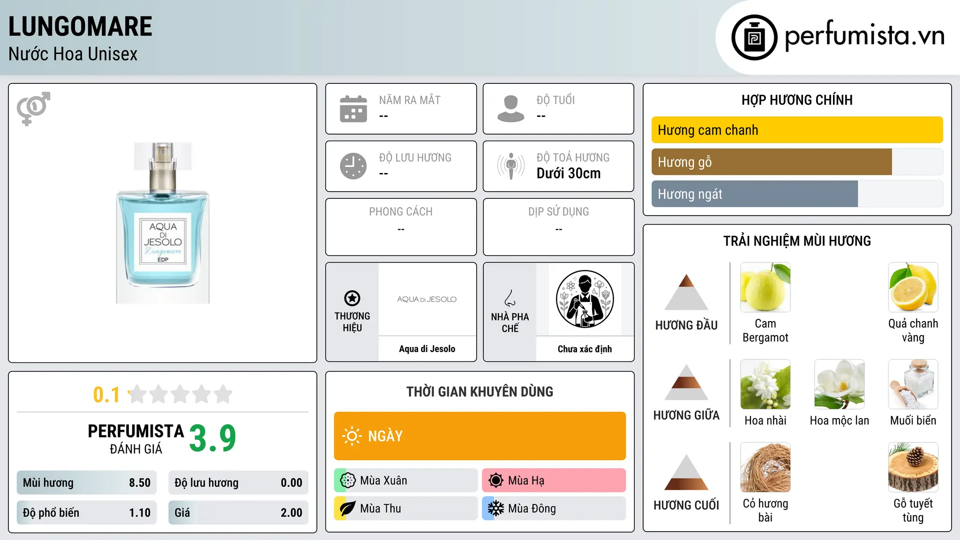Click the pyramid icon above Hương đầu

686,292
